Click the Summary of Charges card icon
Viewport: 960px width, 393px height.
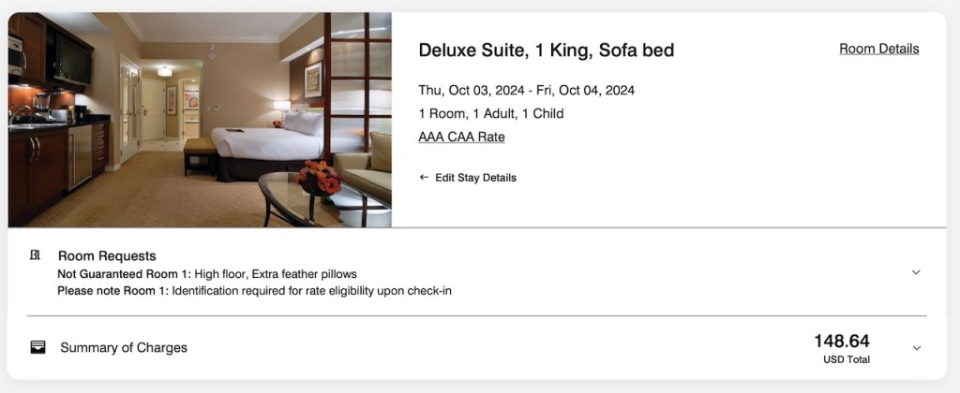[38, 347]
